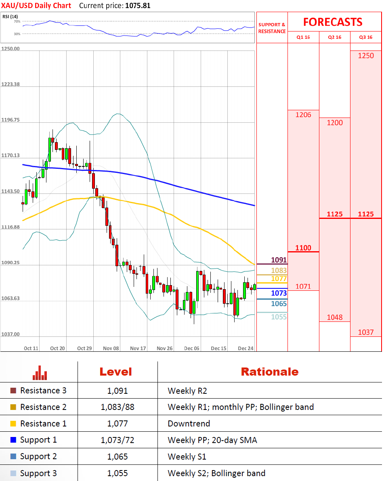Click the FORECASTS heading
This screenshot has height=481, width=384.
pyautogui.click(x=333, y=22)
